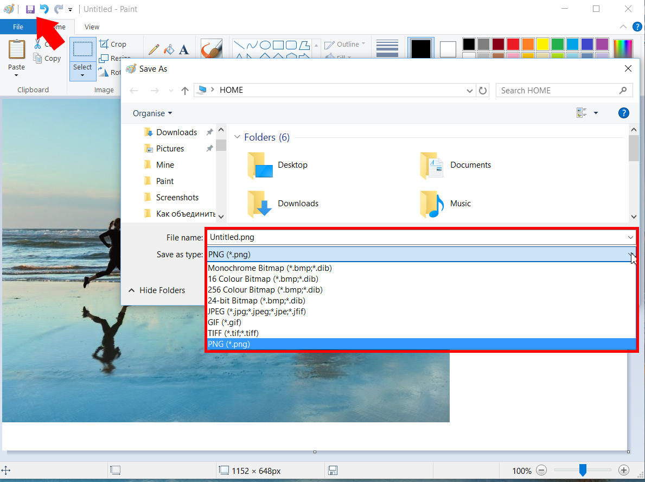
Task: Select the Screenshots folder in sidebar
Action: (177, 198)
